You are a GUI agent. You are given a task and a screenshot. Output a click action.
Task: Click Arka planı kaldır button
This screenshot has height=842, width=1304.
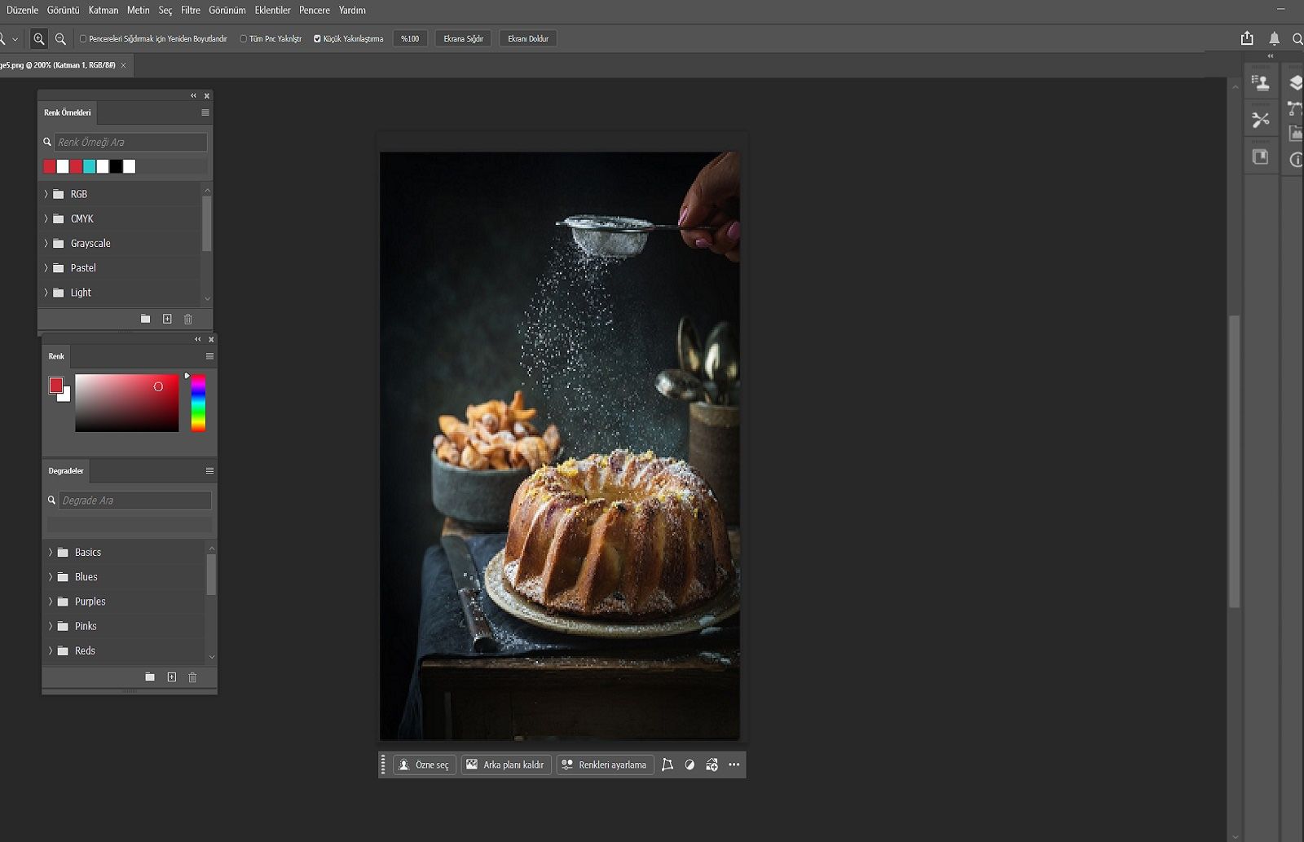coord(505,765)
